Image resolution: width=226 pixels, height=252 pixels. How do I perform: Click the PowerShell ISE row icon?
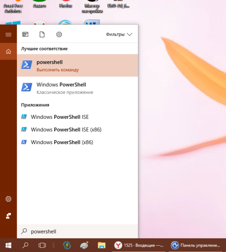pyautogui.click(x=24, y=117)
